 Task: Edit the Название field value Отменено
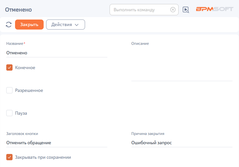57,53
